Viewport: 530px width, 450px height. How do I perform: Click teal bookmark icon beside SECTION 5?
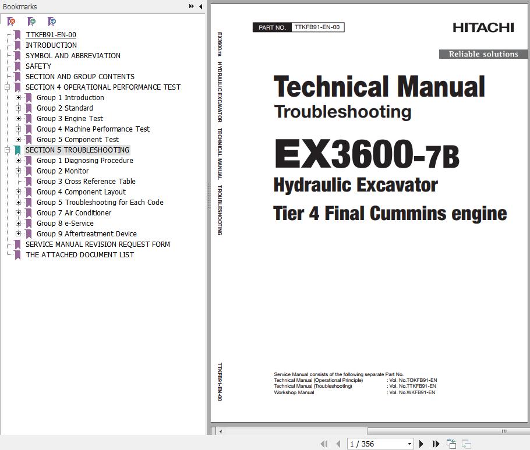tap(18, 150)
